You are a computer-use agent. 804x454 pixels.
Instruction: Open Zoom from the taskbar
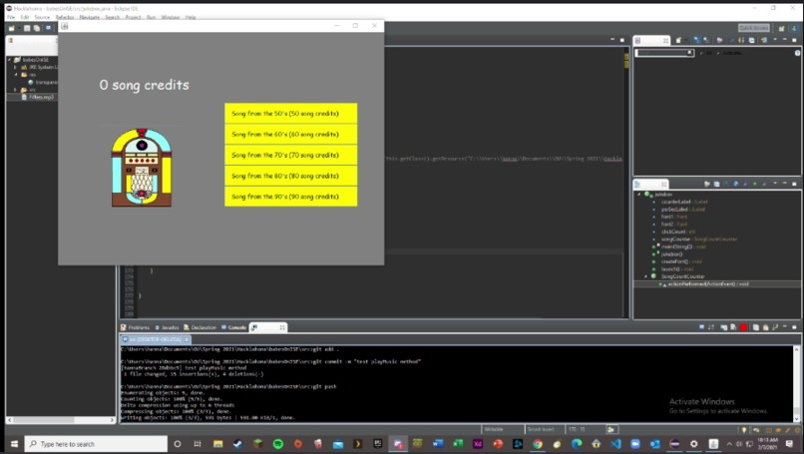tap(635, 444)
